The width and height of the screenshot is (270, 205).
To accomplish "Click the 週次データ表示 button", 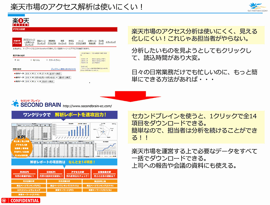I will [x=65, y=78].
